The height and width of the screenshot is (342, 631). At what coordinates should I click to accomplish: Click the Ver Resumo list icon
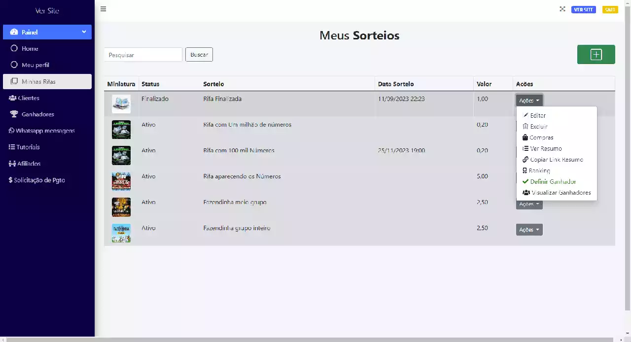click(x=526, y=148)
